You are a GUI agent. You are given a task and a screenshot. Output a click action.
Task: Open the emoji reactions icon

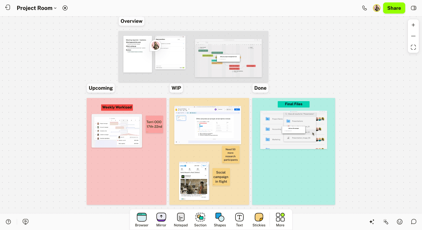[x=400, y=222]
